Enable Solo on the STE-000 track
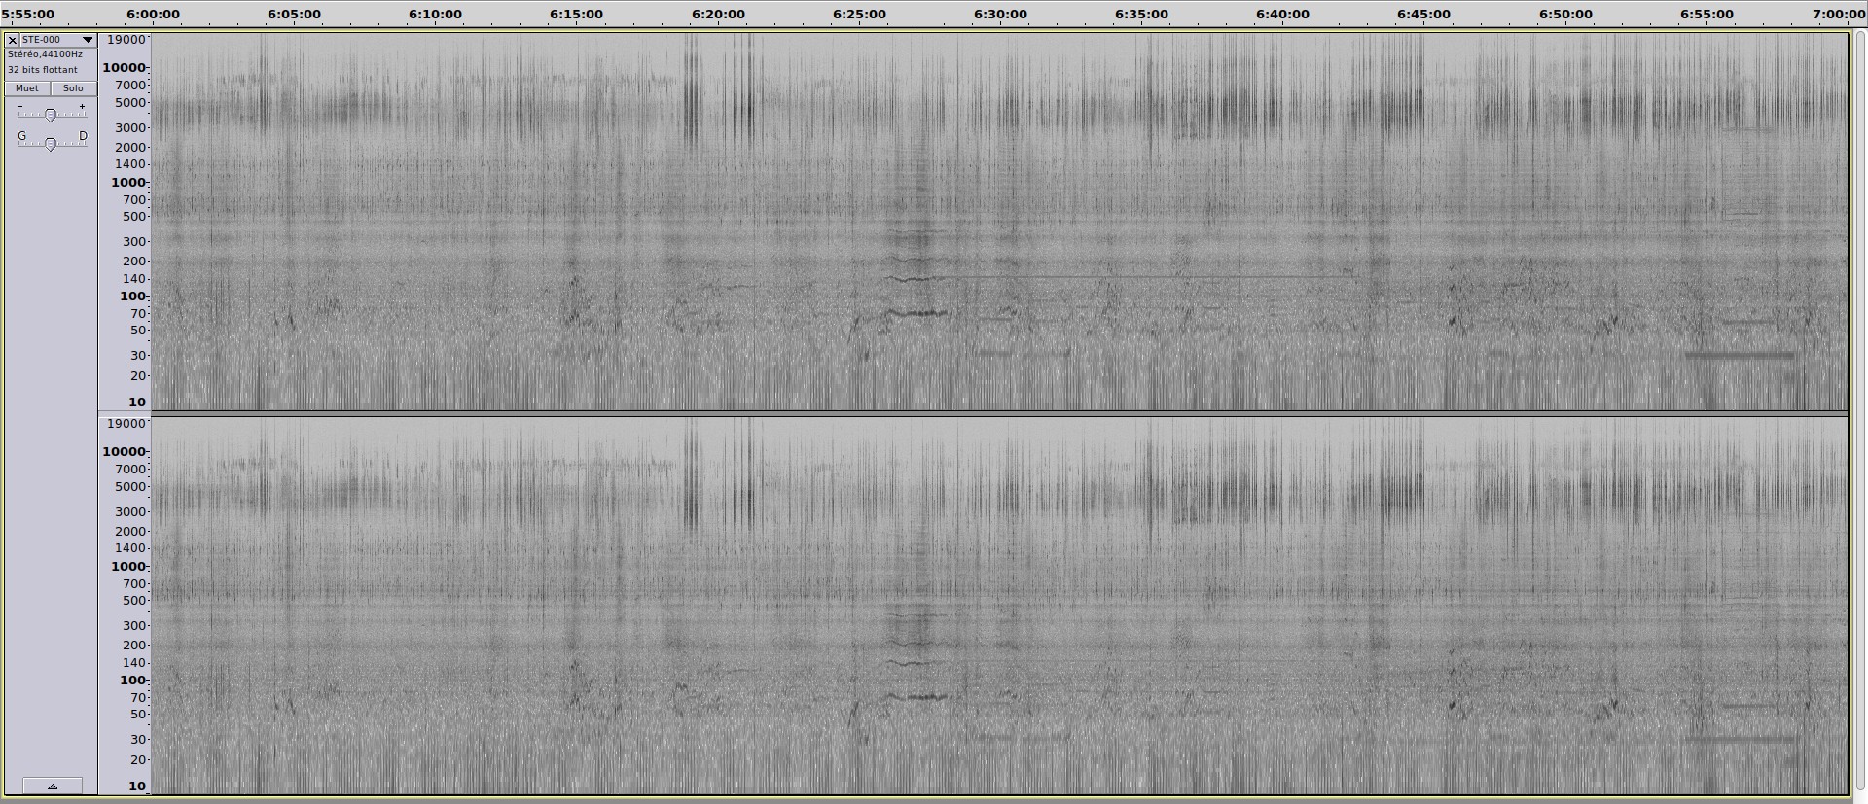Viewport: 1868px width, 804px height. pyautogui.click(x=73, y=88)
